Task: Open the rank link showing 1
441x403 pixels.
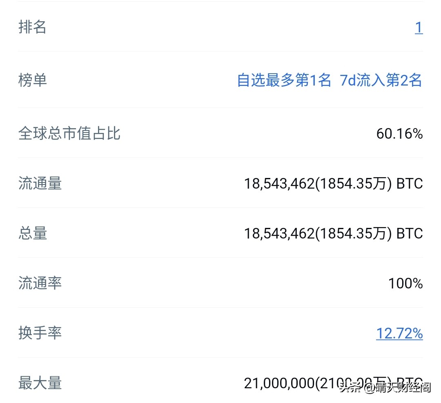Action: tap(419, 28)
